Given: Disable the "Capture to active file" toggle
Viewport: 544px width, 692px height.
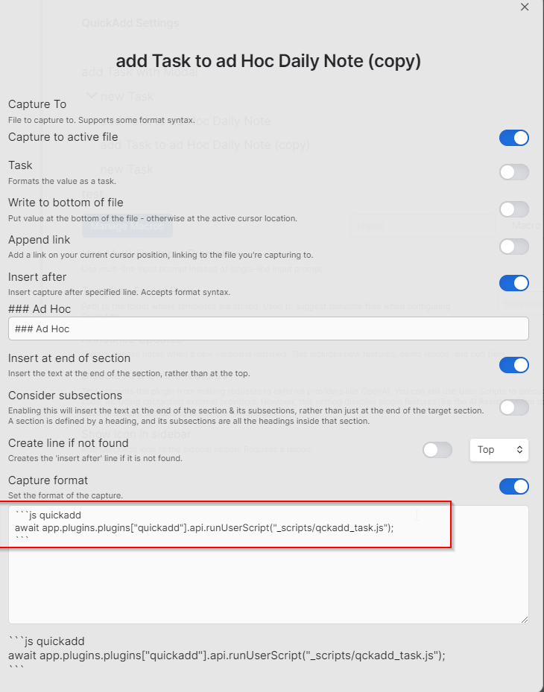Looking at the screenshot, I should (514, 138).
